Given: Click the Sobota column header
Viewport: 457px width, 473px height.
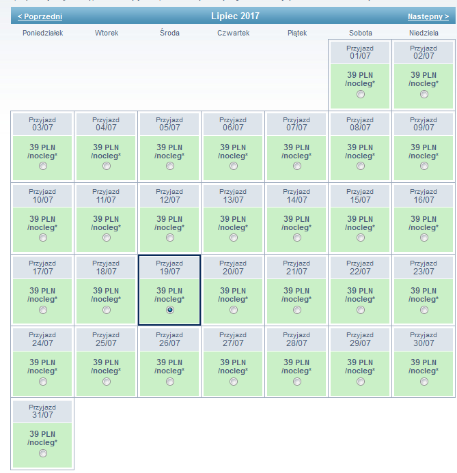Looking at the screenshot, I should point(361,33).
